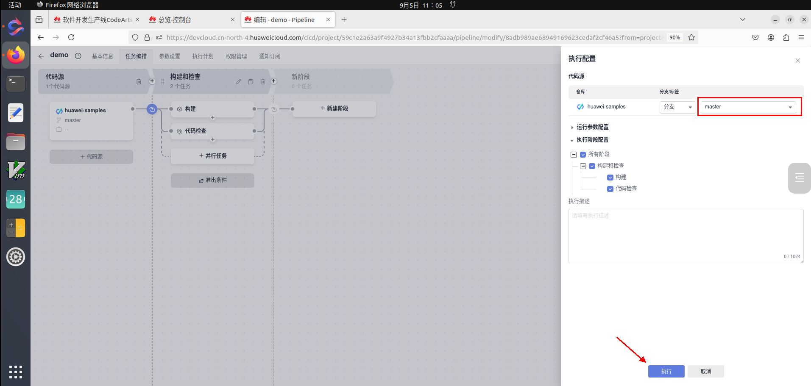Delete the 代码源 stage with trash icon
The image size is (811, 386).
[x=139, y=81]
